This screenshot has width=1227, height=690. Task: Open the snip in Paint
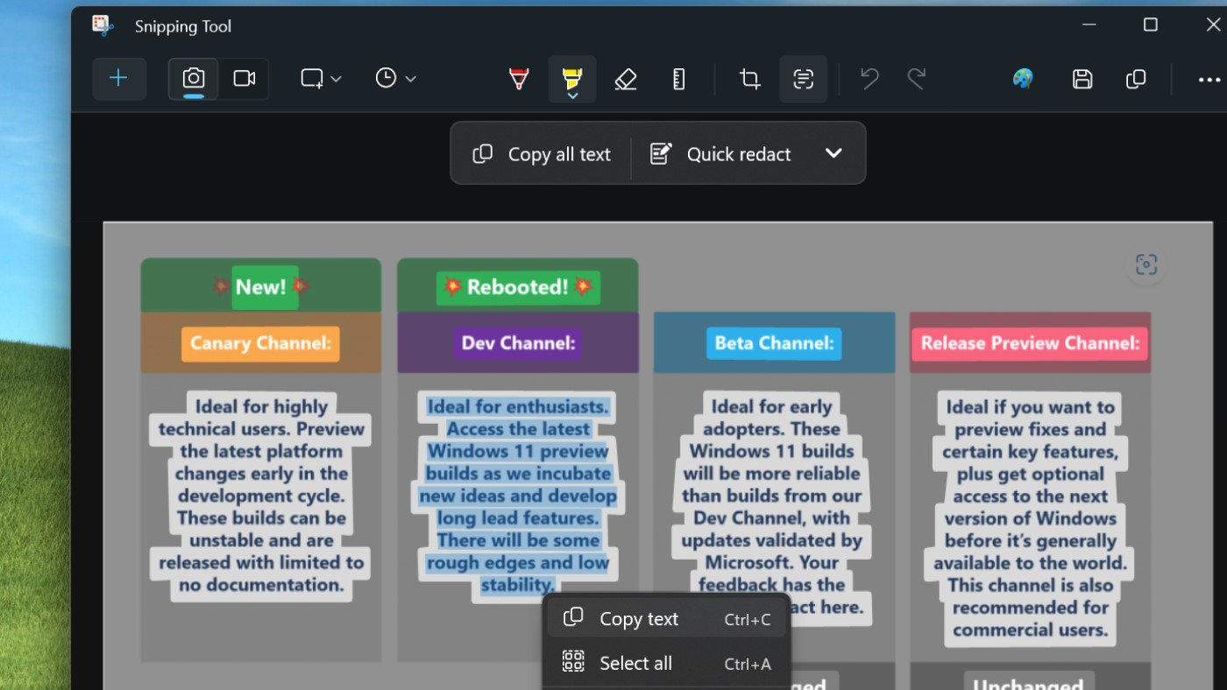coord(1022,79)
